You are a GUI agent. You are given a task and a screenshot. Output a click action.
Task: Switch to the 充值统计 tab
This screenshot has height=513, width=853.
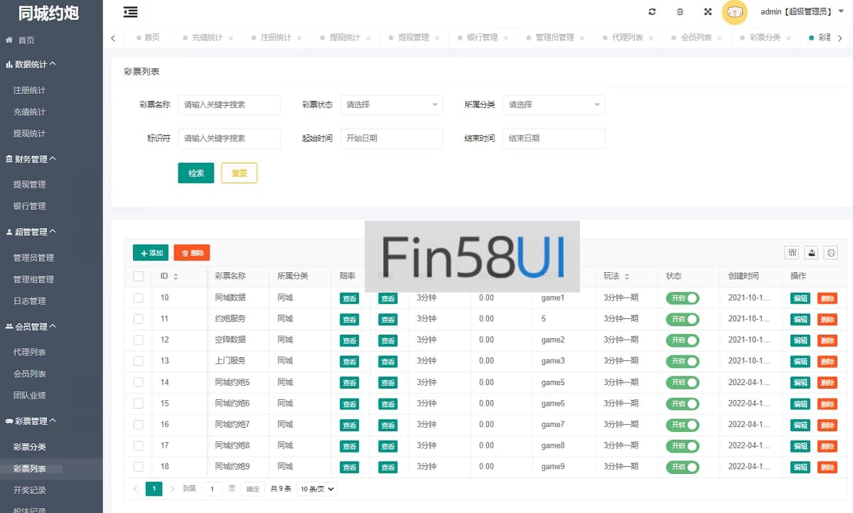pyautogui.click(x=207, y=38)
